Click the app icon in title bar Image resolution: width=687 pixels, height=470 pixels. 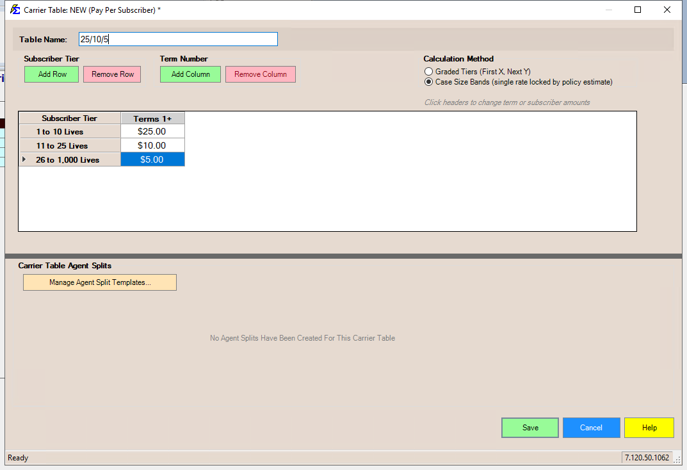pos(15,10)
